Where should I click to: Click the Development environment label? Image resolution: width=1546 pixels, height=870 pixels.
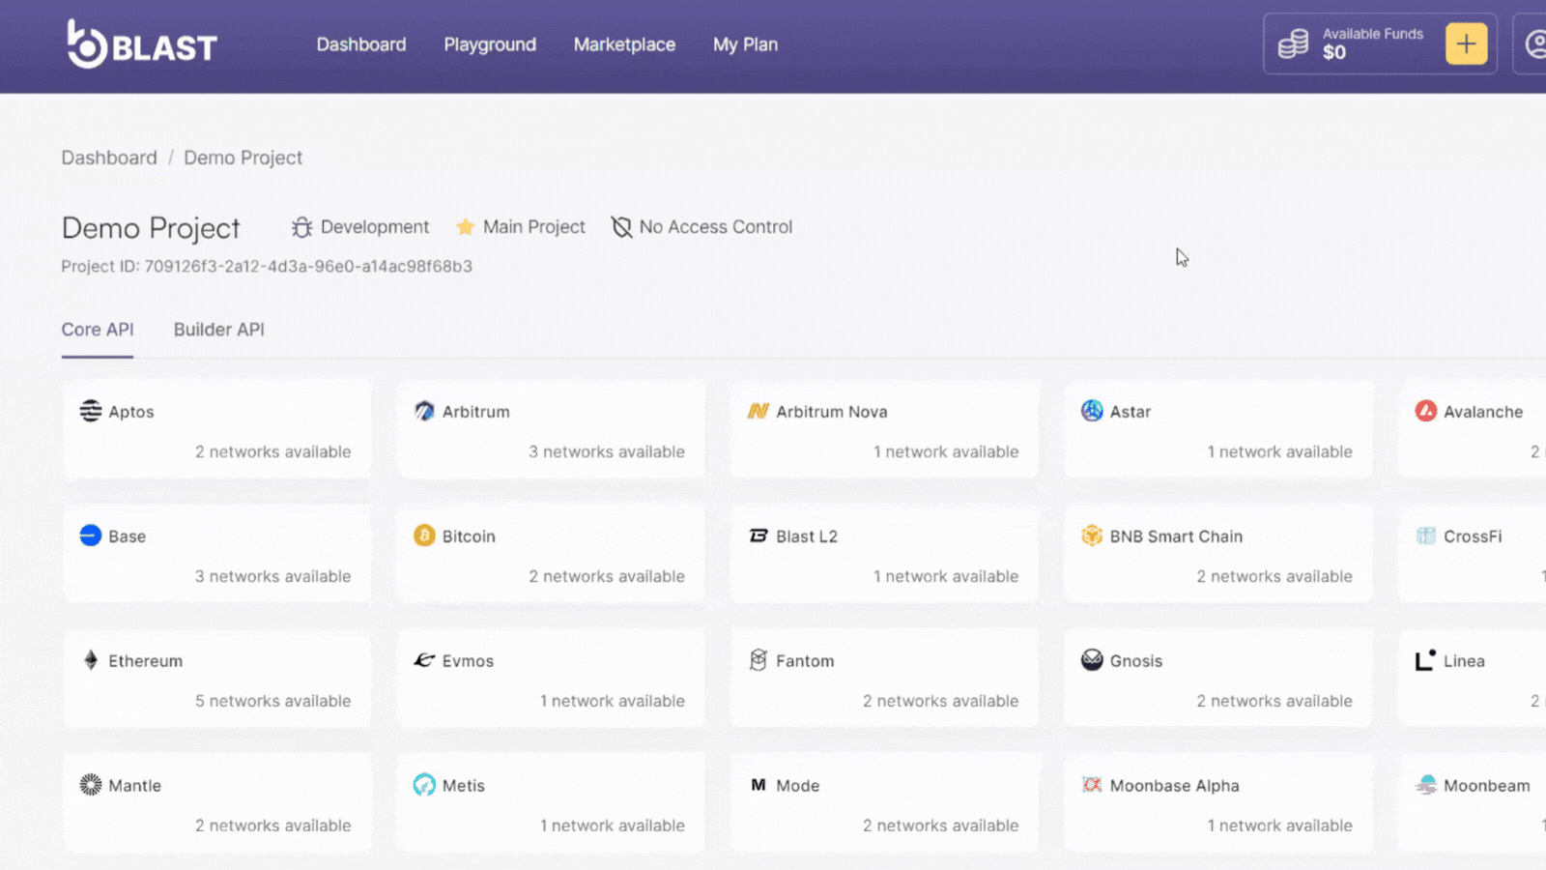point(375,227)
